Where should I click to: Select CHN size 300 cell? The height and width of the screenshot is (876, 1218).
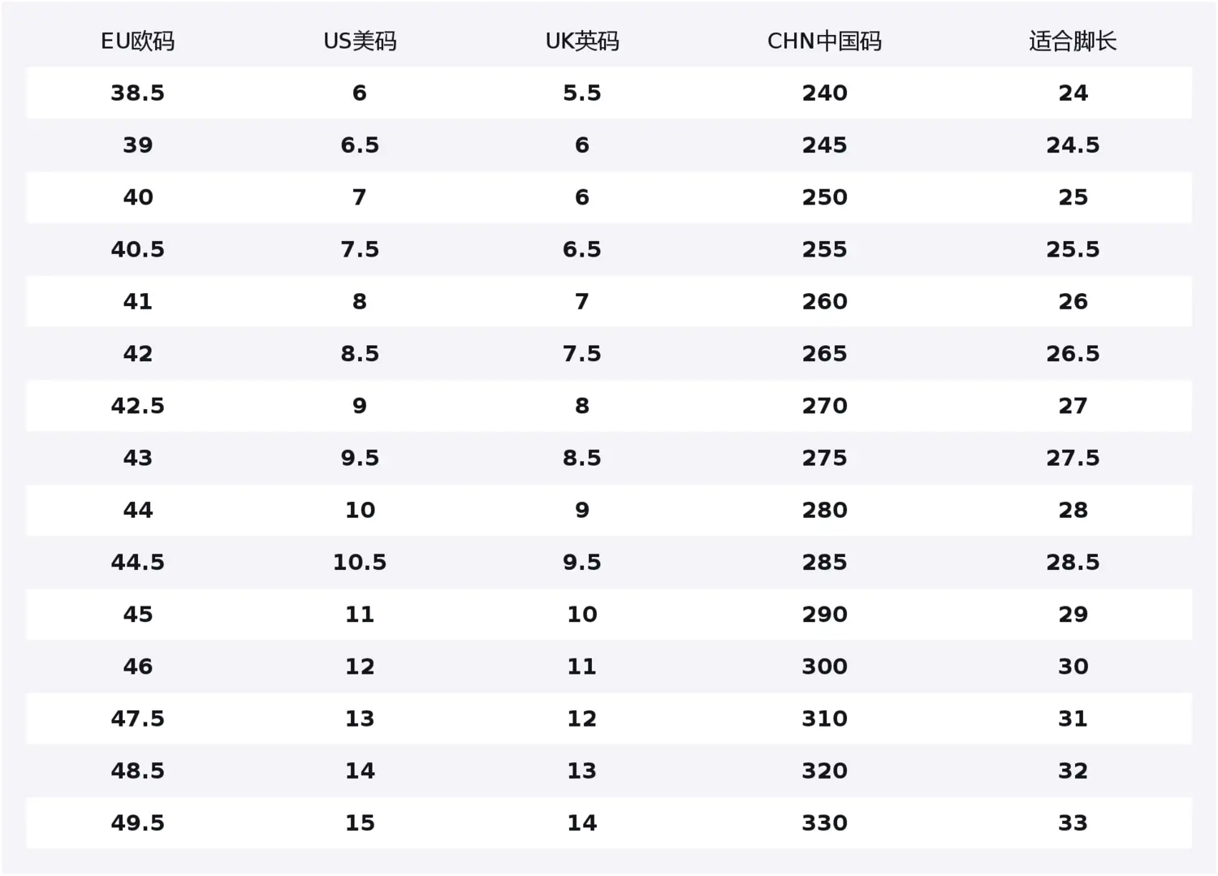(824, 667)
